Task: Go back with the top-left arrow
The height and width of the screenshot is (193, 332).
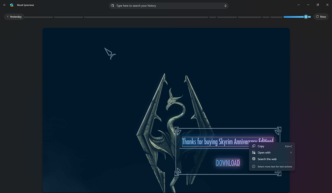Action: pos(5,5)
